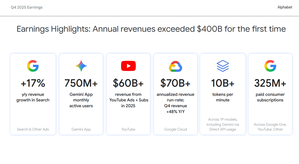The image size is (299, 164).
Task: Select the 'tokens per minute' description
Action: coord(223,97)
